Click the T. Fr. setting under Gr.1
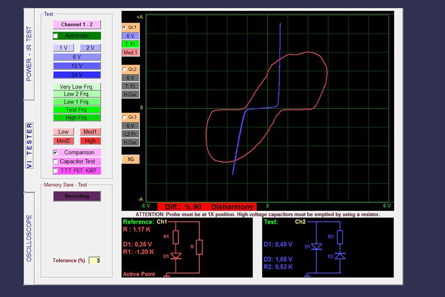 [131, 44]
